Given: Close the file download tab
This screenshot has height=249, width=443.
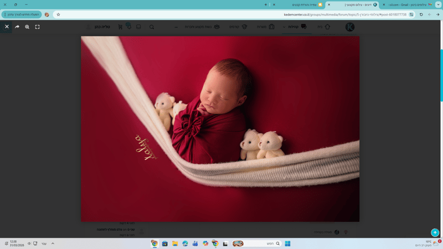Looking at the screenshot, I should (274, 5).
